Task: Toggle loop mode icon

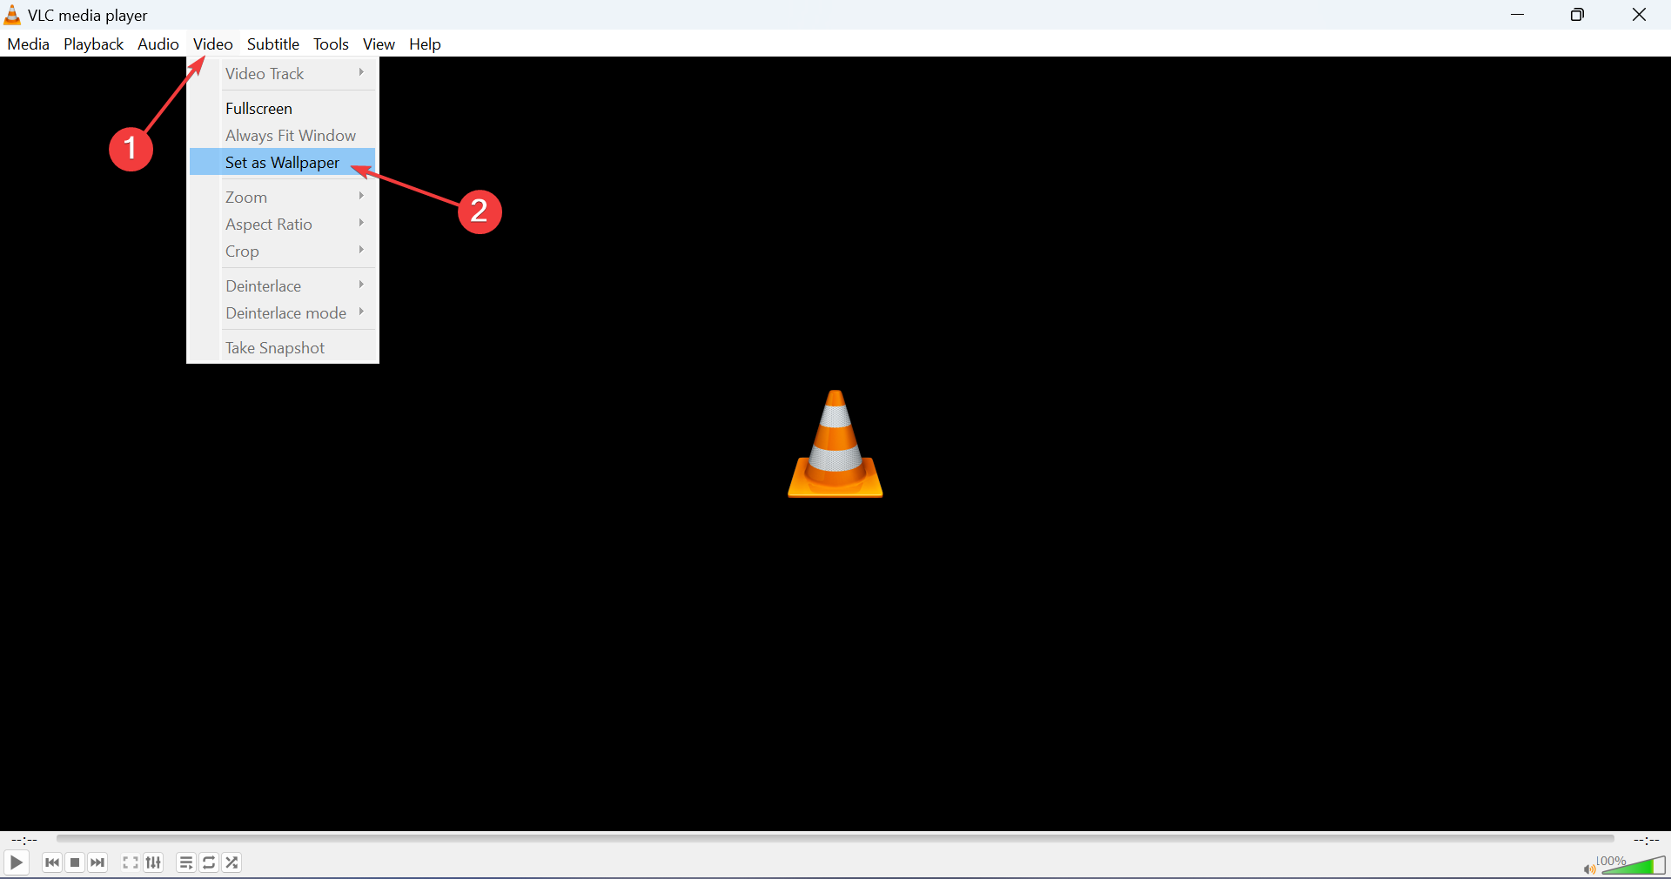Action: [x=209, y=862]
